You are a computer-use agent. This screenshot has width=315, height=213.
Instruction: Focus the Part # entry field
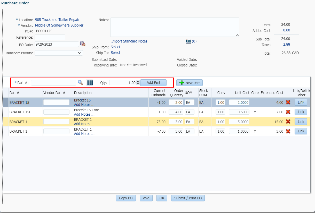(x=53, y=83)
